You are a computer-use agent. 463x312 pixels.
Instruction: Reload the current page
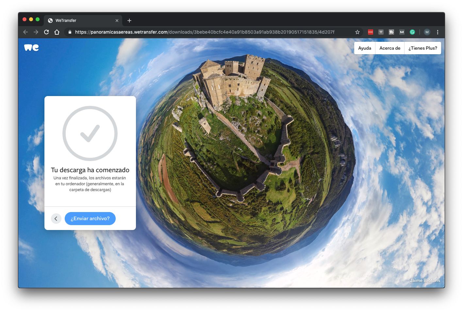(46, 32)
